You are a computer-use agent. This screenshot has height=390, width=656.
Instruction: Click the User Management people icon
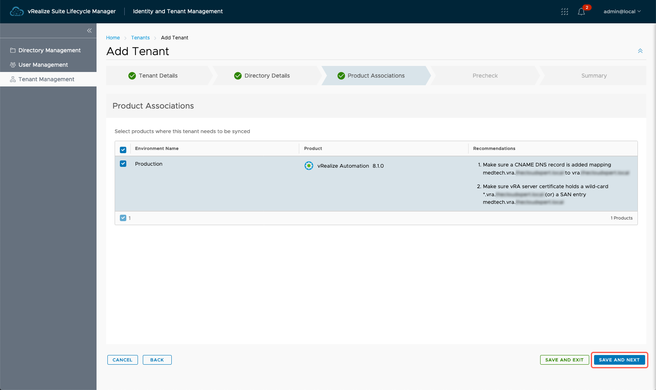click(x=13, y=65)
